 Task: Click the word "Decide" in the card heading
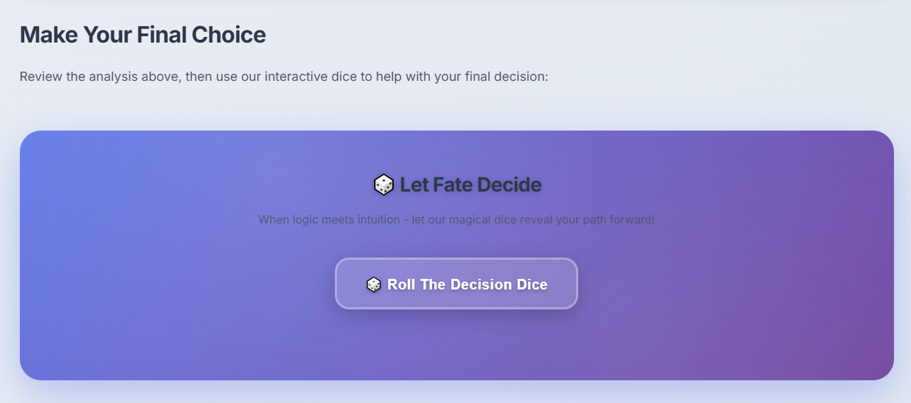509,185
